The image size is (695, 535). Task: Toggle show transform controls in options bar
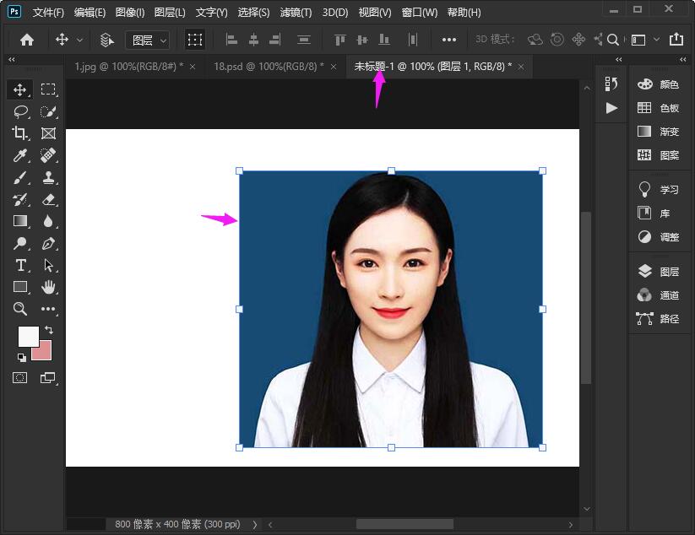[x=195, y=40]
